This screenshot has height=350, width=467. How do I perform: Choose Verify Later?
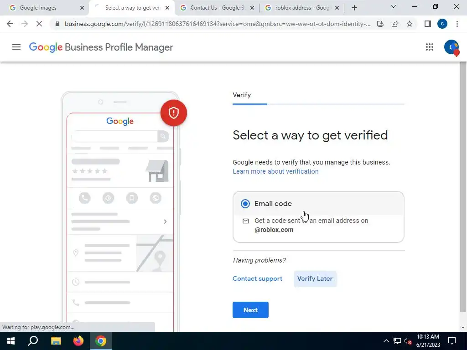315,279
